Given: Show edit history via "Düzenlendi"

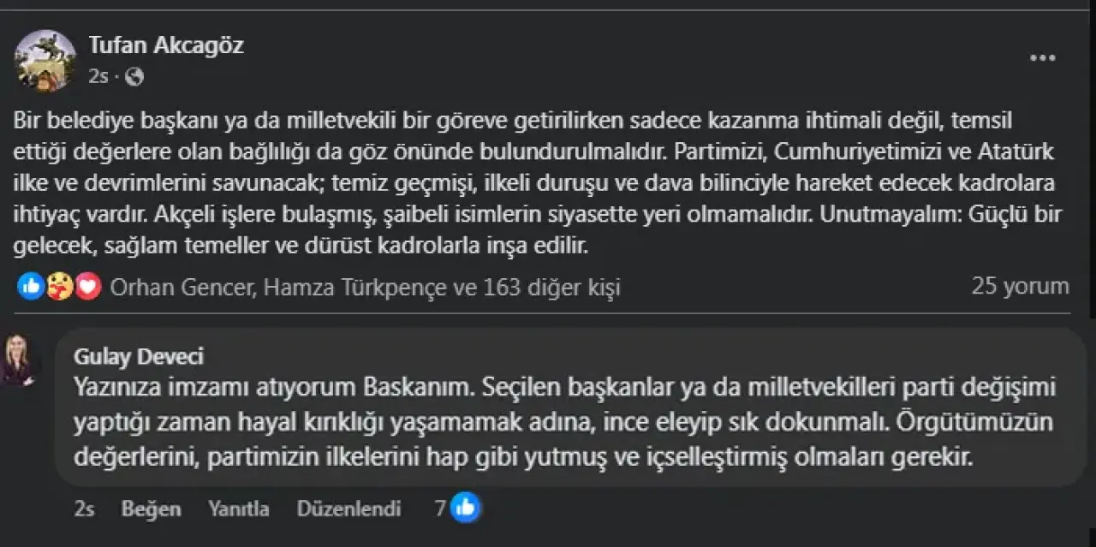Looking at the screenshot, I should click(x=348, y=509).
